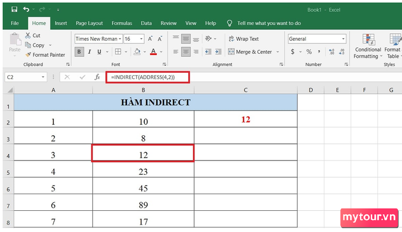This screenshot has width=402, height=232.
Task: Open the Insert Function fx button
Action: pos(97,77)
